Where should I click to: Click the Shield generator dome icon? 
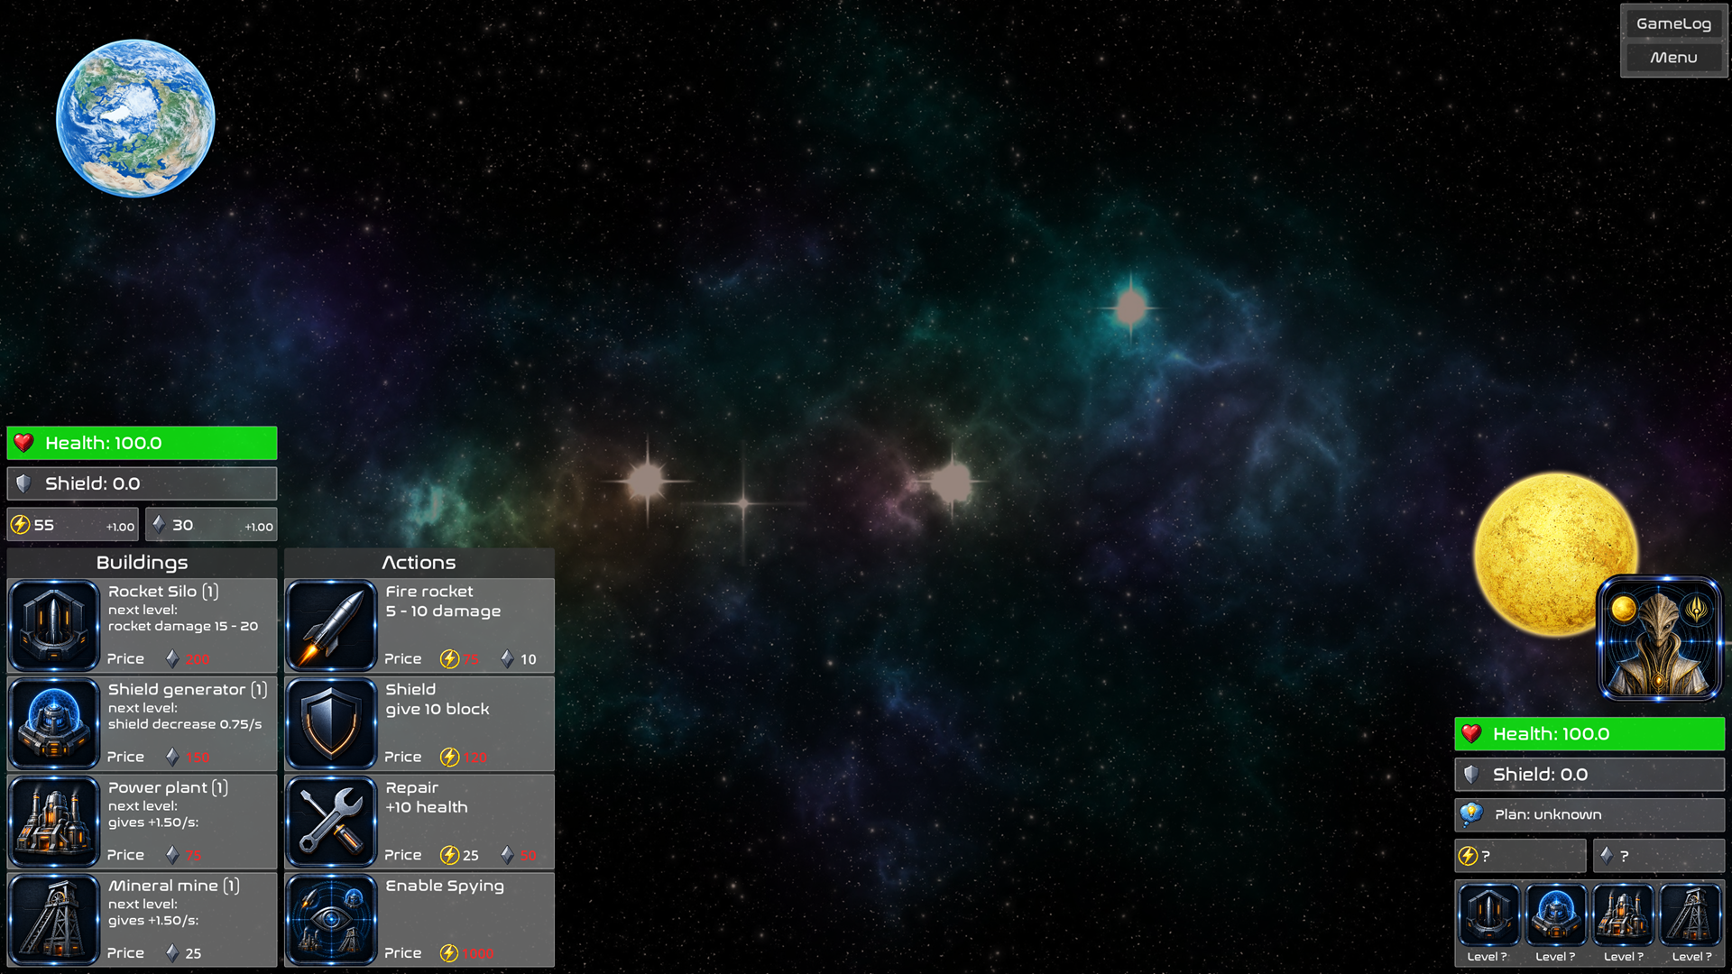[54, 723]
